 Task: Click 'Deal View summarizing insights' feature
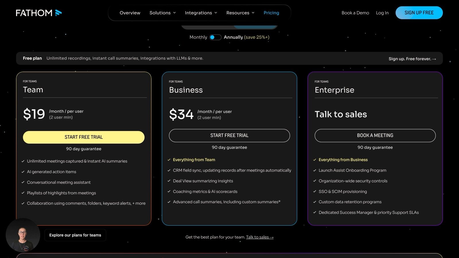pyautogui.click(x=203, y=181)
